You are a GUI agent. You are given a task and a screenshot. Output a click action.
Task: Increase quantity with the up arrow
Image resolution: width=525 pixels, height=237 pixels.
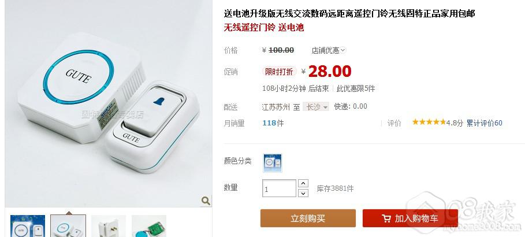(303, 184)
